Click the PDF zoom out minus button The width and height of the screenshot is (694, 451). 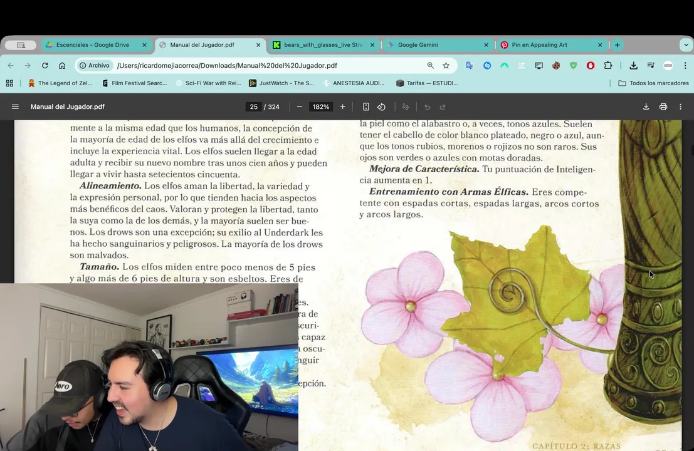tap(300, 106)
